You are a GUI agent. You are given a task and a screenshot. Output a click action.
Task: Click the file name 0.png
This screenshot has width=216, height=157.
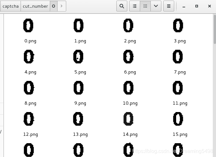[x=31, y=41]
